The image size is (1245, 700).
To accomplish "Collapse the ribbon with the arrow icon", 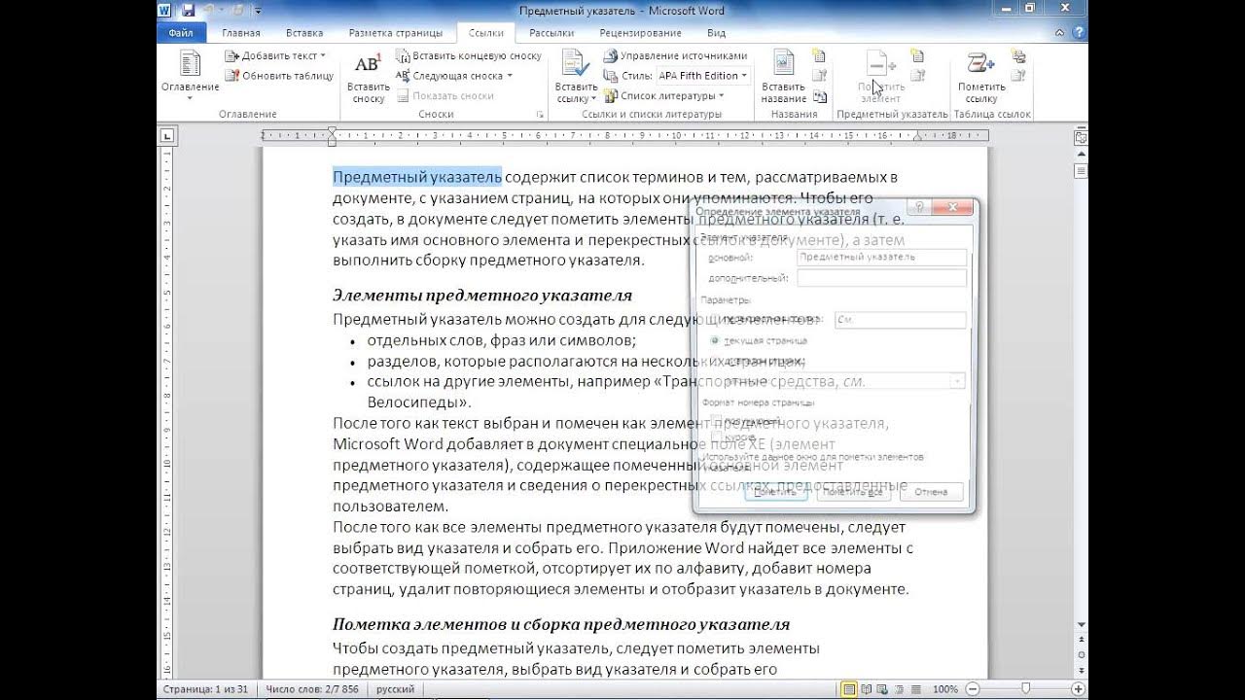I will 1061,32.
